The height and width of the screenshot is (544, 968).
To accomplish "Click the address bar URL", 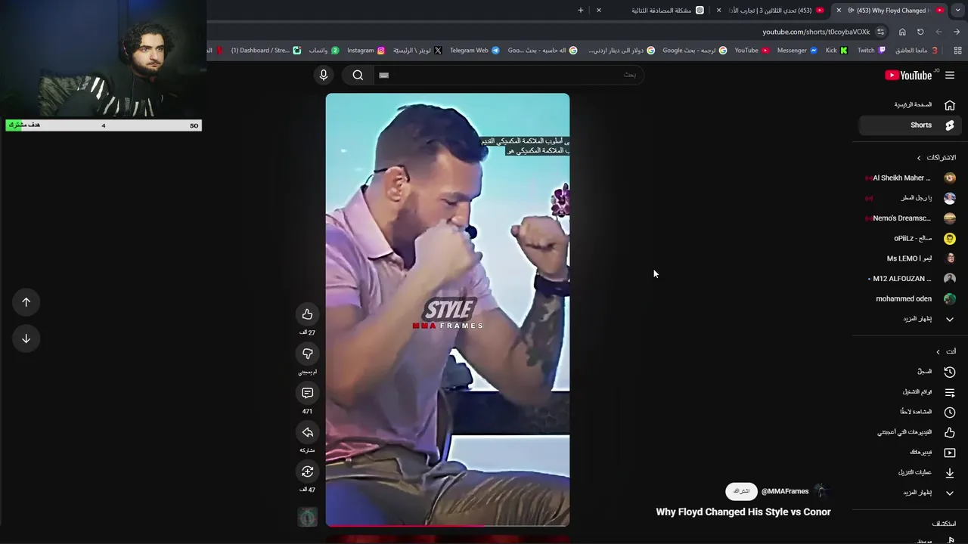I will click(x=816, y=32).
